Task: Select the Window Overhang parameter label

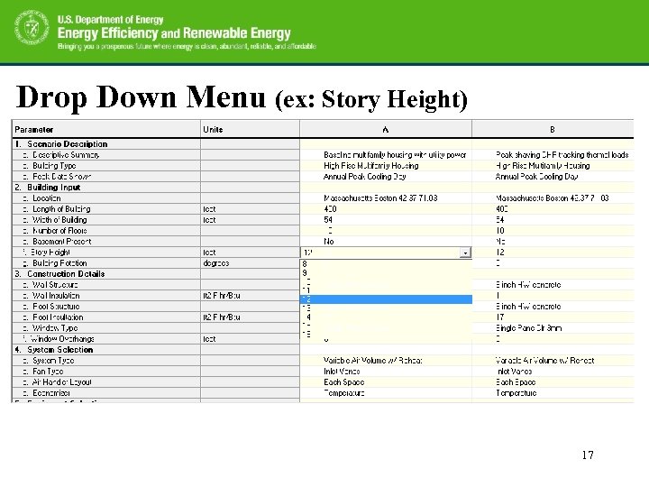Action: [x=62, y=339]
